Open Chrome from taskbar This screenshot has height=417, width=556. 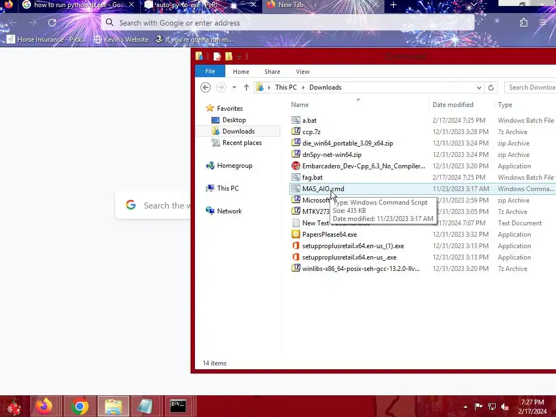coord(79,406)
